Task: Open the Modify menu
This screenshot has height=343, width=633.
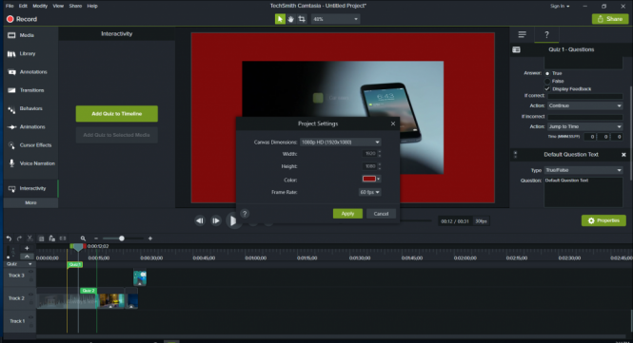Action: (x=40, y=6)
